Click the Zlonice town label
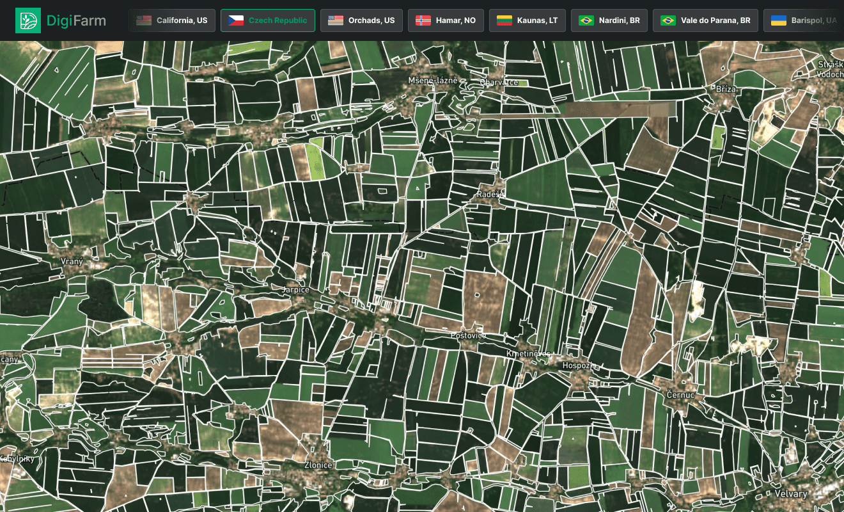844x512 pixels. [318, 465]
